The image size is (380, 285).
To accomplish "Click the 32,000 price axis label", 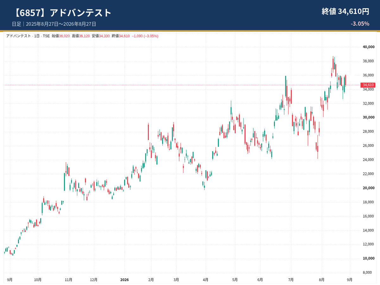I will [x=369, y=103].
